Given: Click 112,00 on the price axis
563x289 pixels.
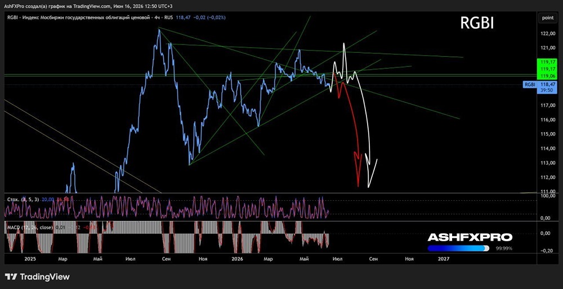Looking at the screenshot, I should coord(548,177).
